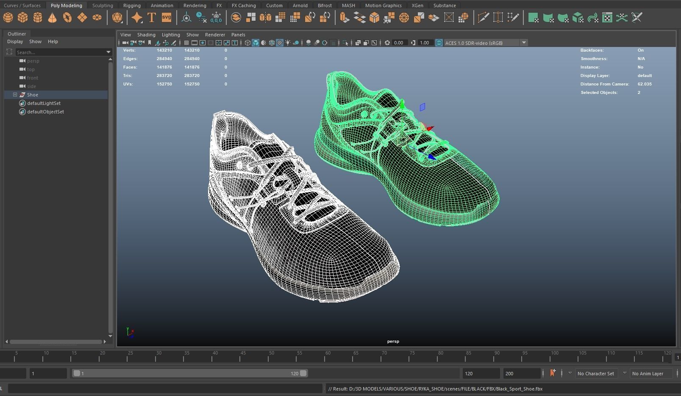Create a polygon sphere from the shelf
Image resolution: width=681 pixels, height=396 pixels.
pos(8,17)
